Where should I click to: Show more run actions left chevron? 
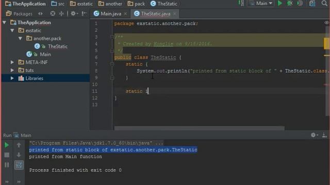[7, 182]
